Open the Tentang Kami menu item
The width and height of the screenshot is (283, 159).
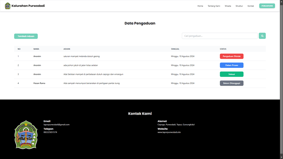coord(214,6)
